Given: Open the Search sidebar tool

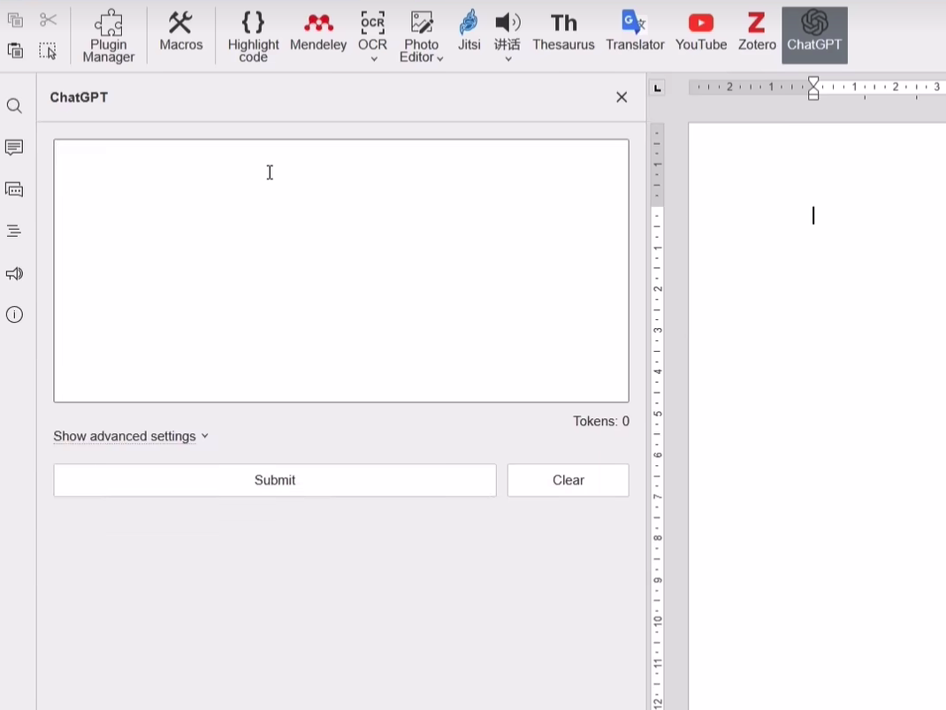Looking at the screenshot, I should click(x=14, y=106).
